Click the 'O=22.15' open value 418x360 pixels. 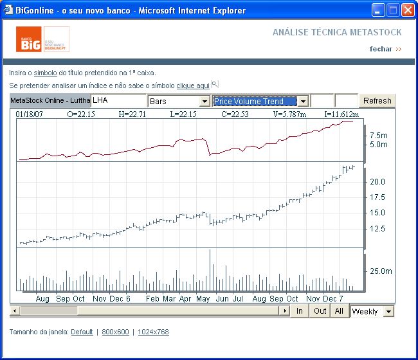point(81,114)
